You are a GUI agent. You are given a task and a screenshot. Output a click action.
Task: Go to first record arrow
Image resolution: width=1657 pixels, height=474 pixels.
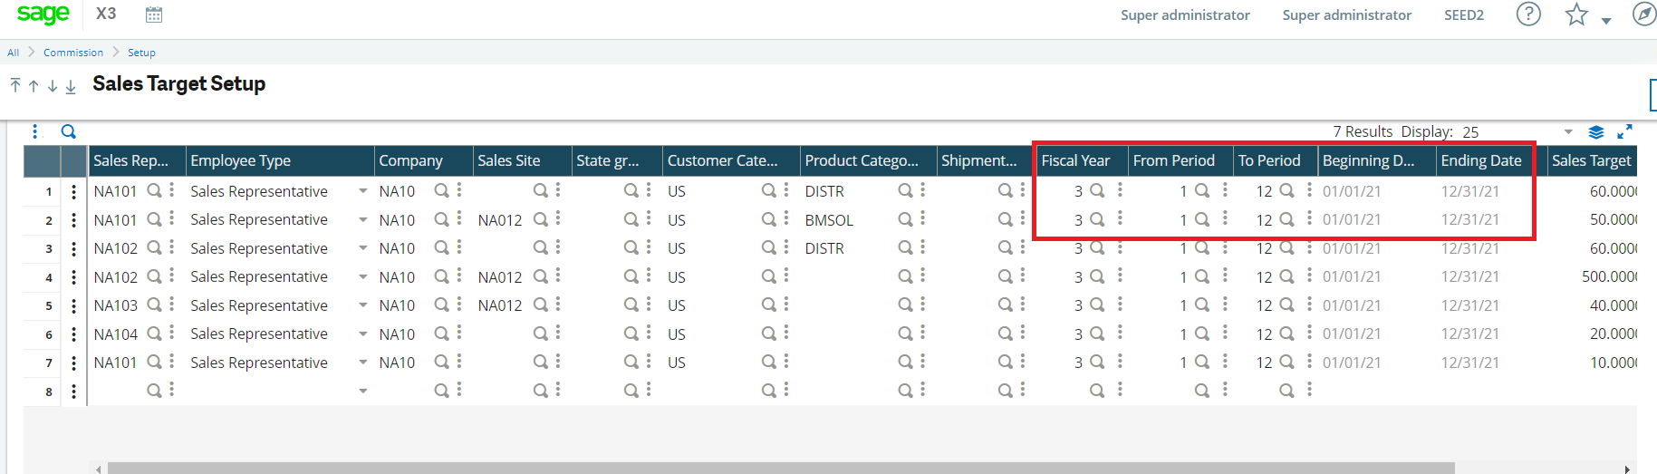[x=15, y=85]
